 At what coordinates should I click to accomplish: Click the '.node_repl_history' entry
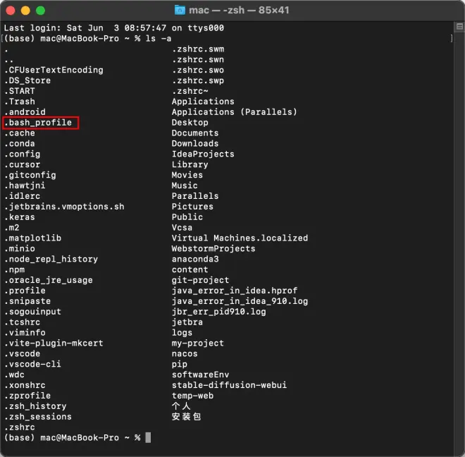click(x=51, y=260)
